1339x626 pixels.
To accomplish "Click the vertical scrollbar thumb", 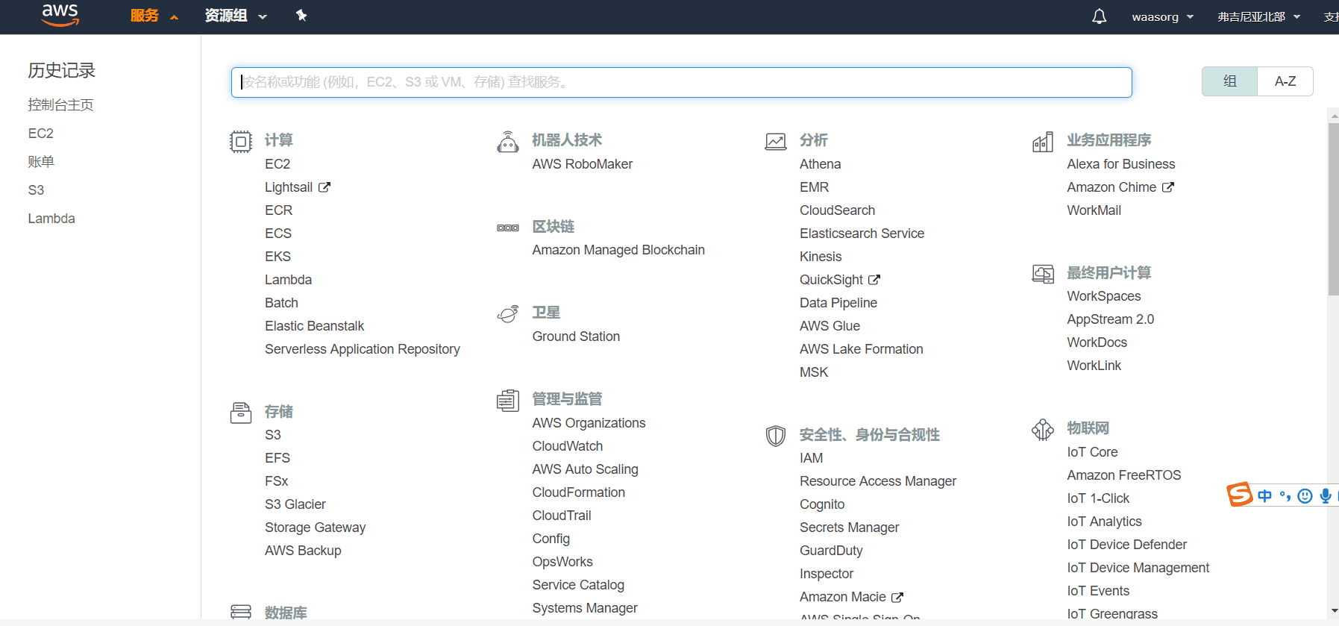I will click(1333, 209).
